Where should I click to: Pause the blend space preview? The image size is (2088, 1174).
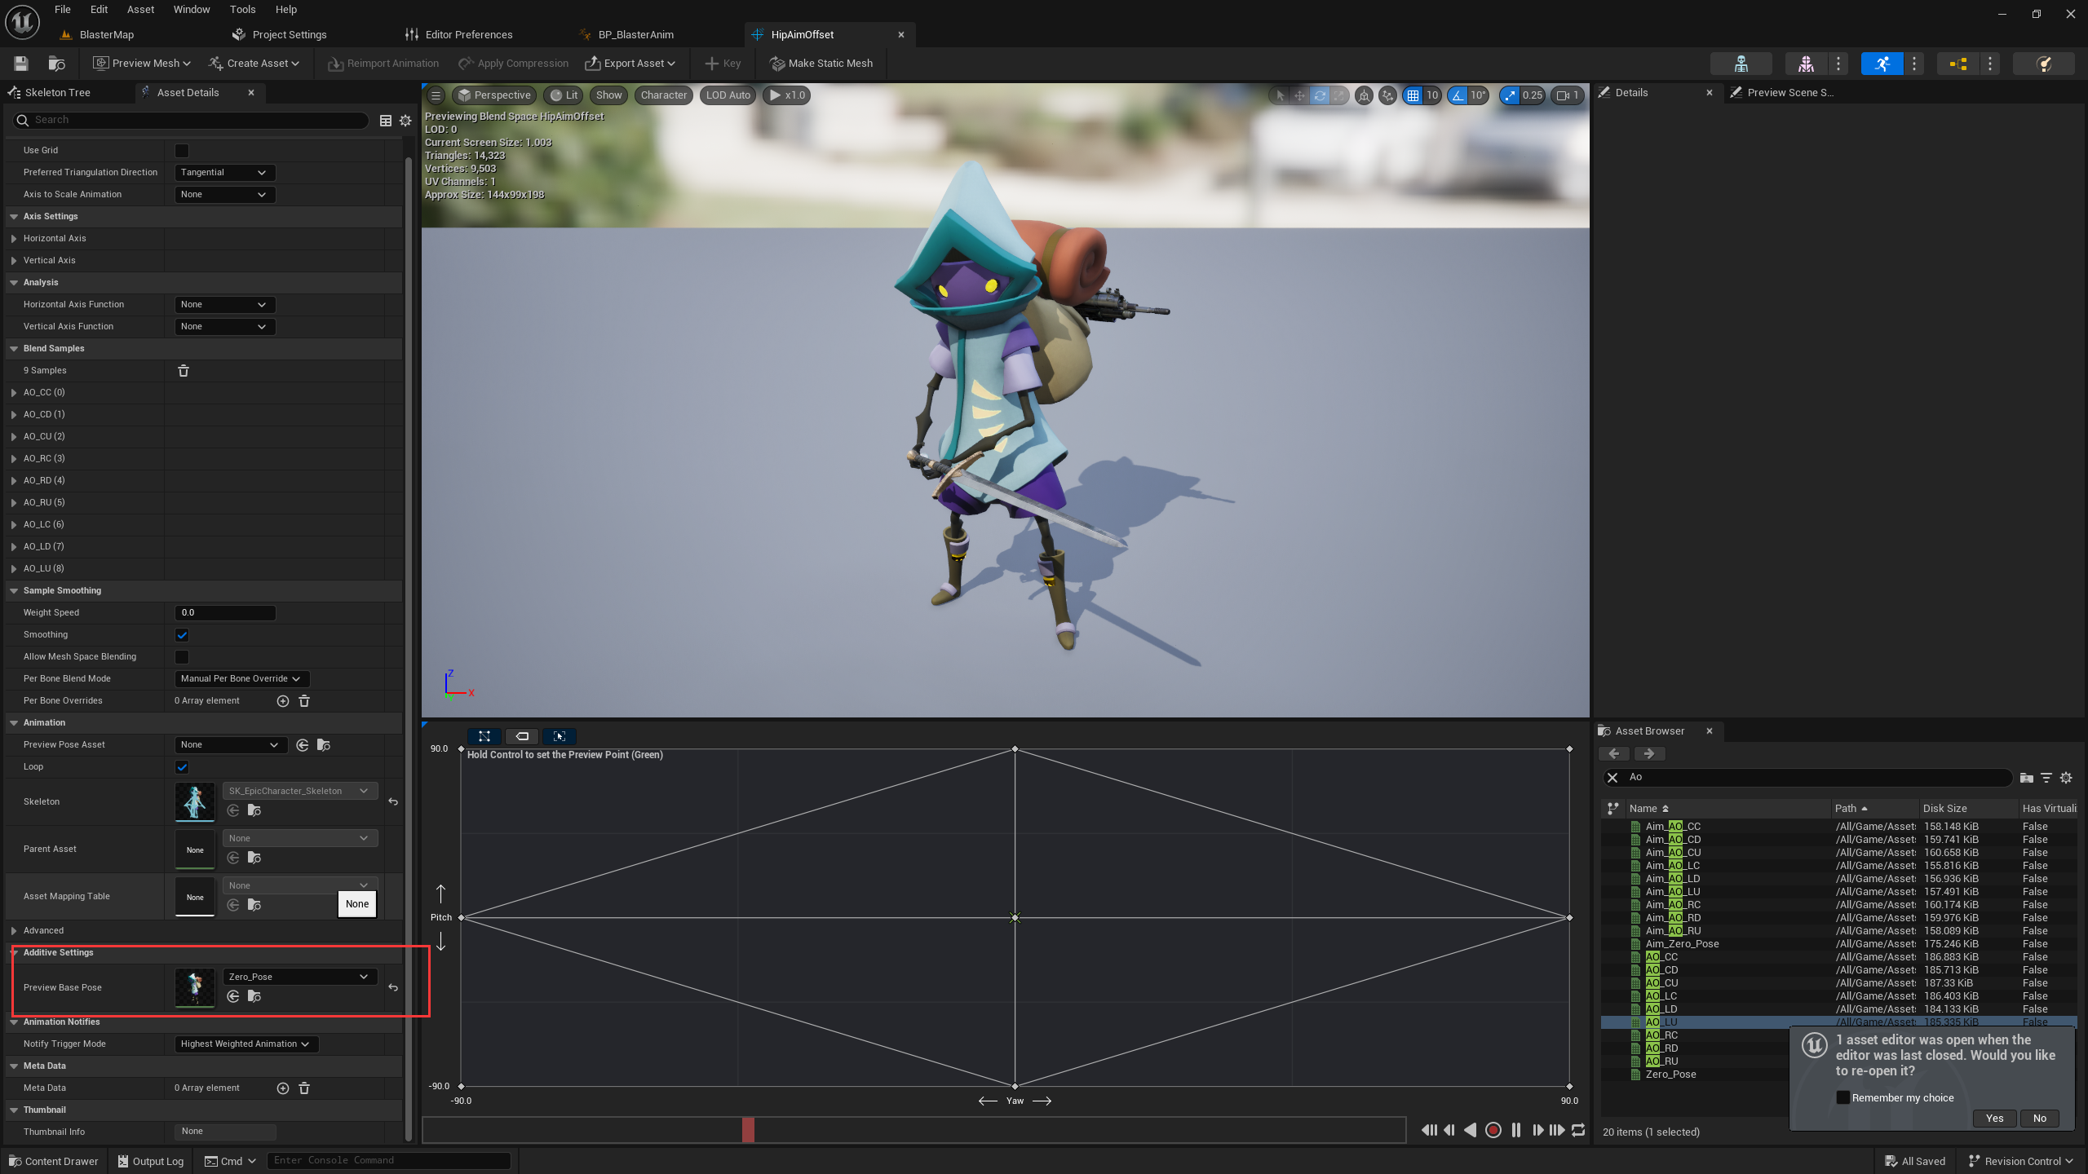click(1515, 1130)
